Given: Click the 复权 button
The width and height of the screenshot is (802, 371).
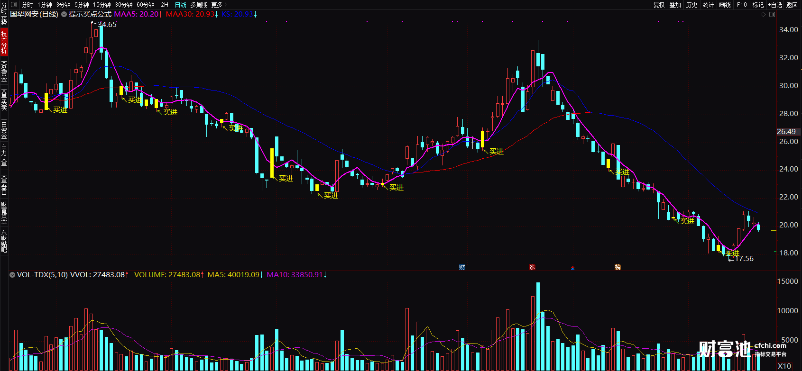Looking at the screenshot, I should (x=659, y=5).
